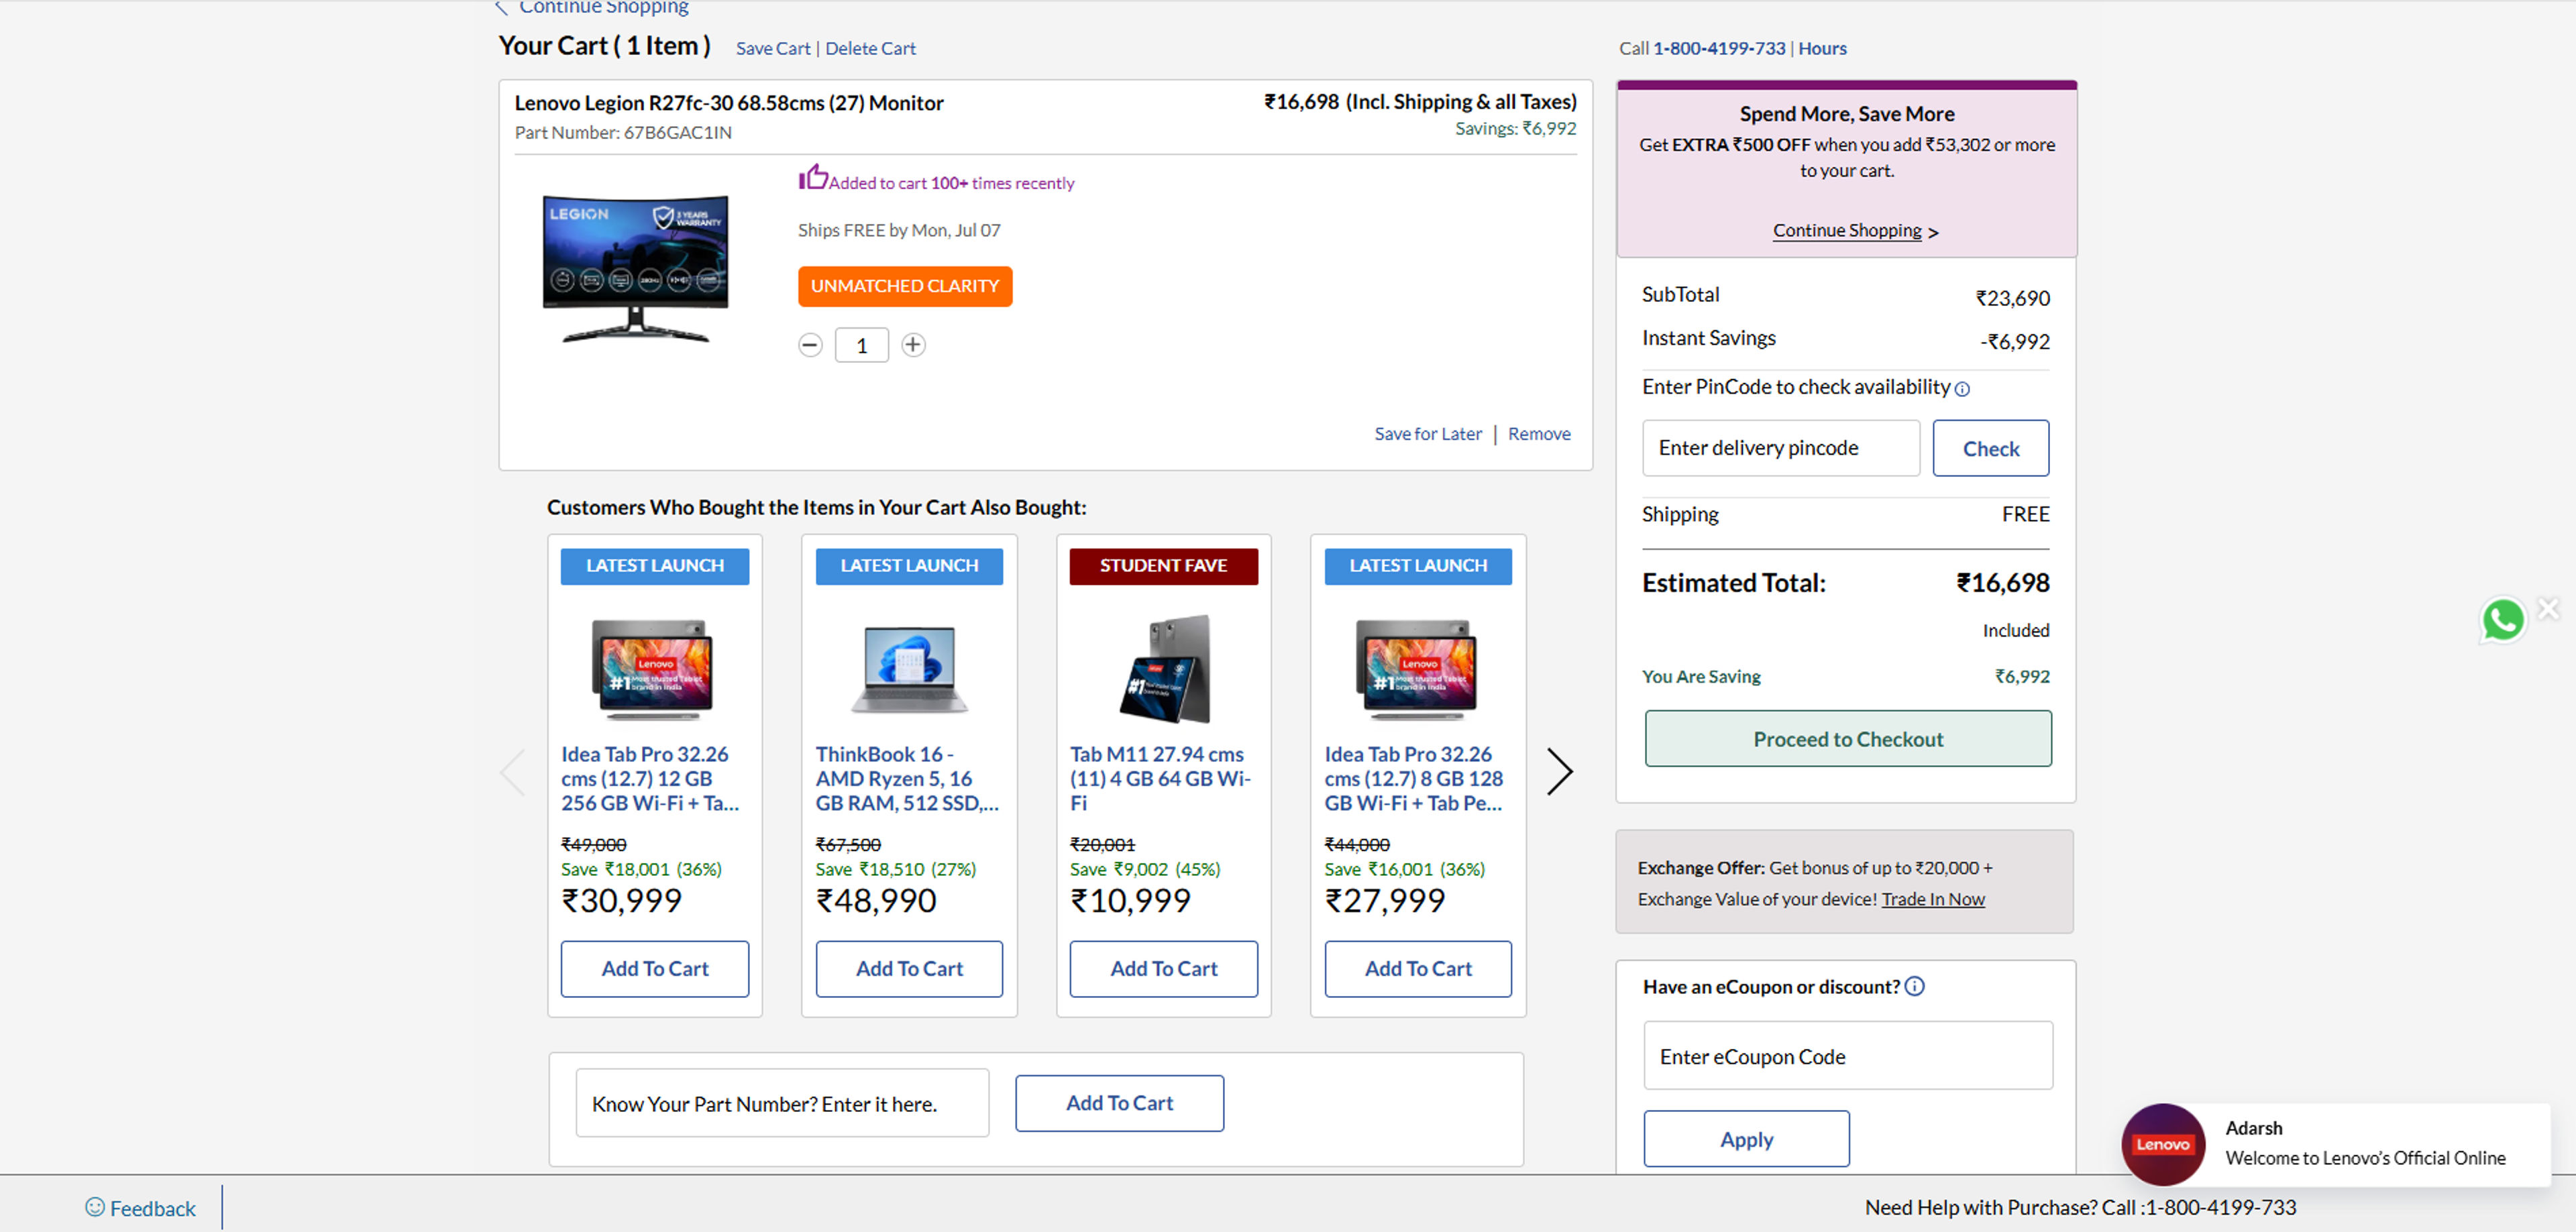The width and height of the screenshot is (2576, 1232).
Task: Open the Lenovo Legion R27fc-30 monitor title
Action: coord(729,103)
